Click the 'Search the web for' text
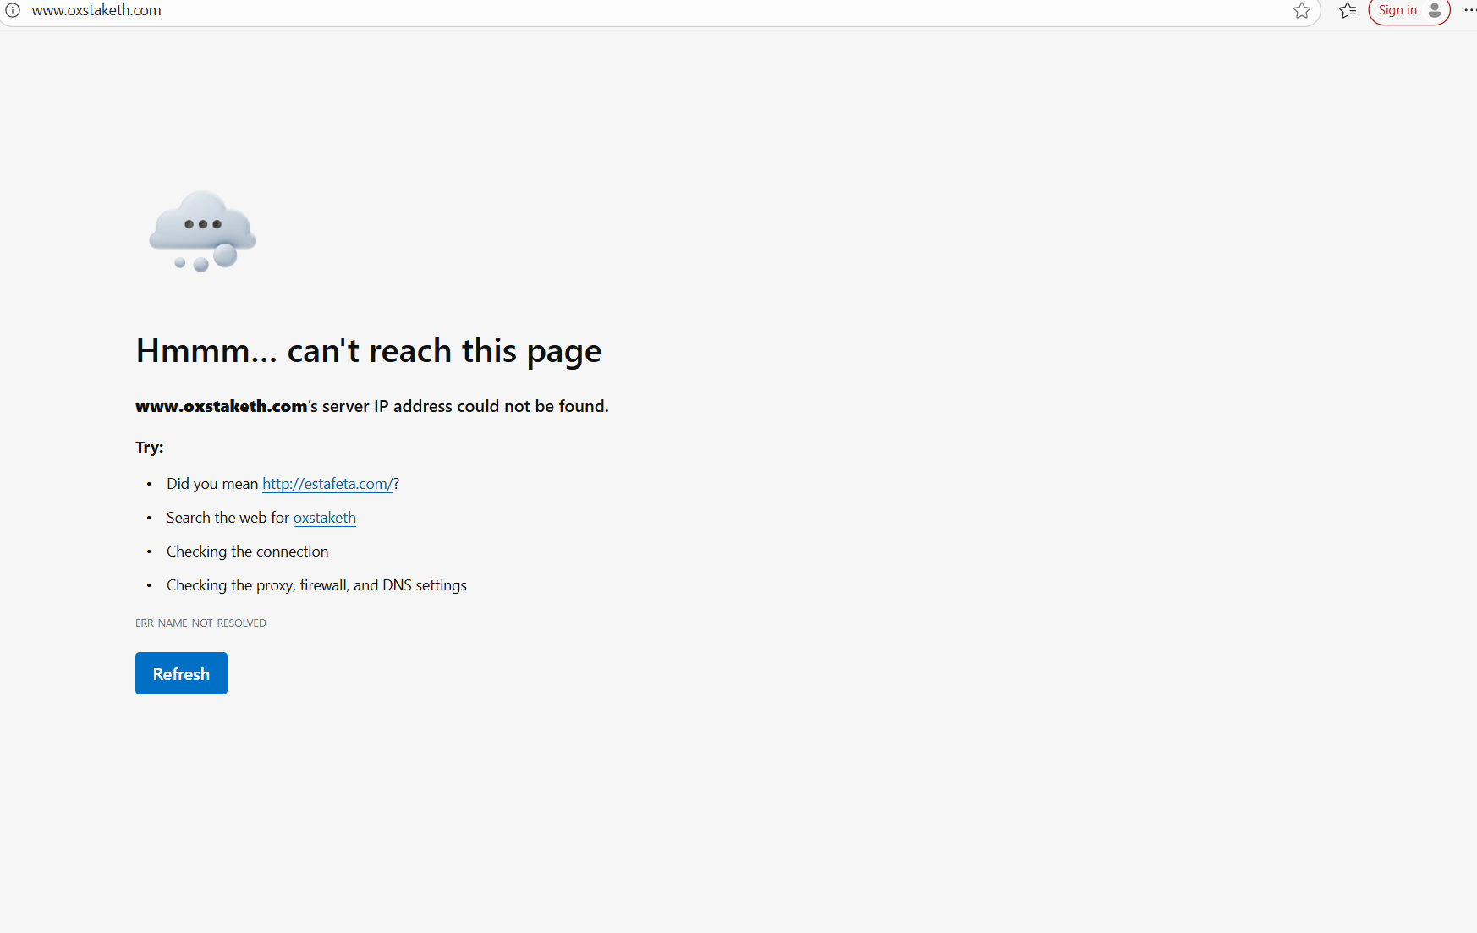Image resolution: width=1477 pixels, height=933 pixels. point(228,518)
